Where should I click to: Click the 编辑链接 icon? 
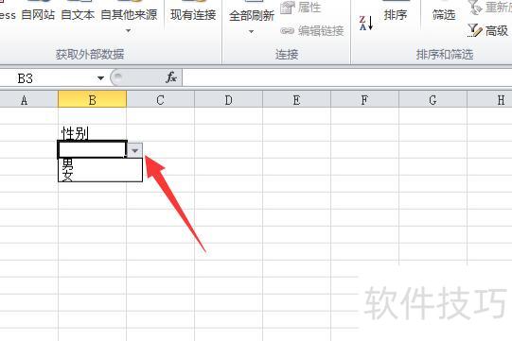(x=288, y=31)
